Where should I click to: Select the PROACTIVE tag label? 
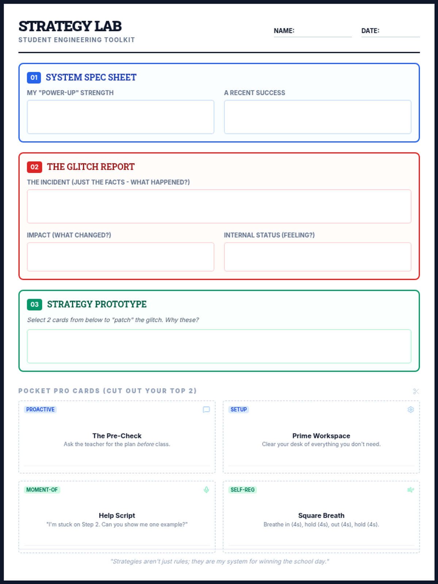40,410
